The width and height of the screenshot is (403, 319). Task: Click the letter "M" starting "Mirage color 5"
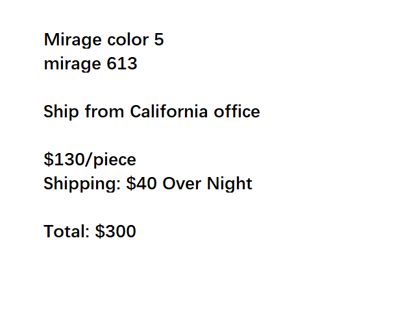coord(51,40)
